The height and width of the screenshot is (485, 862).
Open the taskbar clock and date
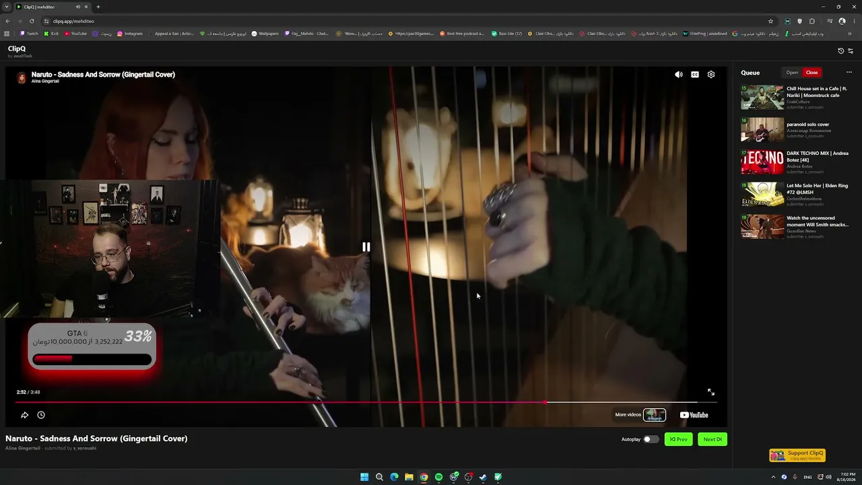tap(845, 477)
